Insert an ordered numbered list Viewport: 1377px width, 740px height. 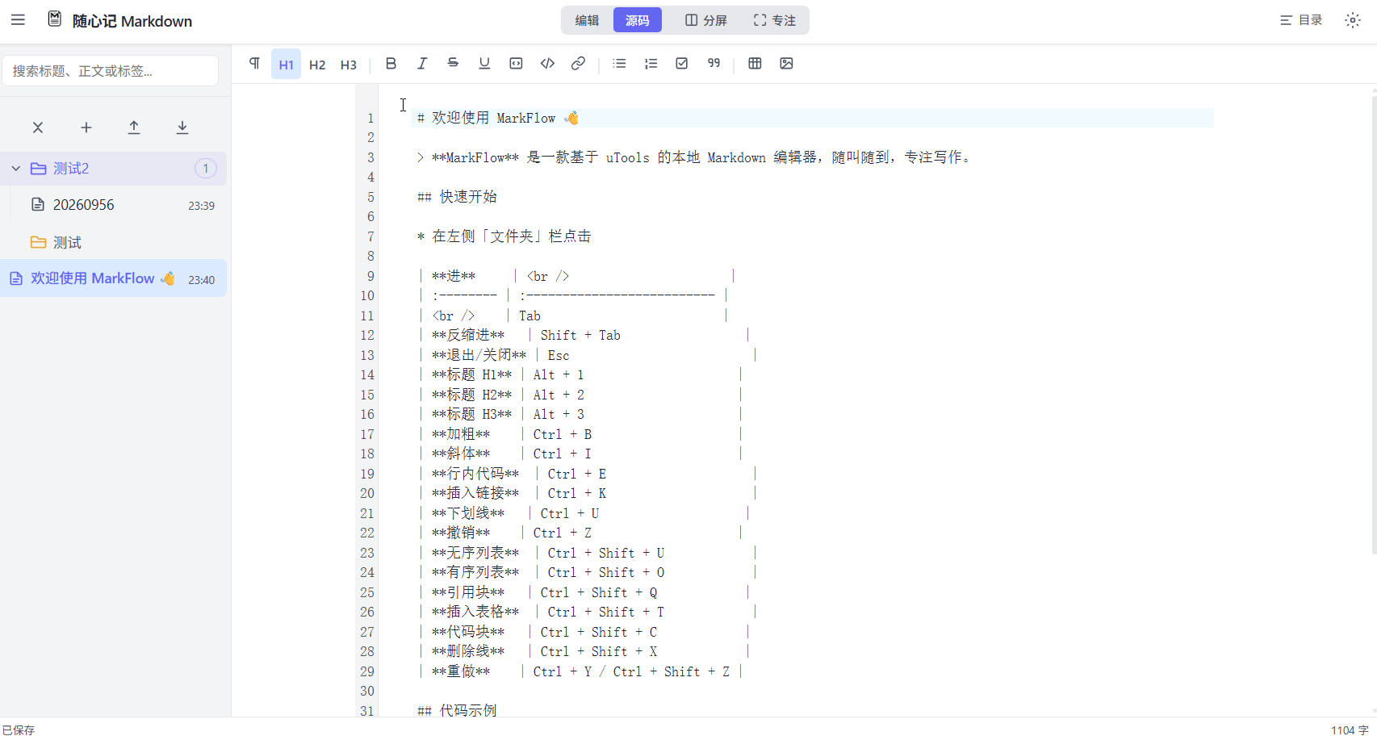tap(651, 64)
